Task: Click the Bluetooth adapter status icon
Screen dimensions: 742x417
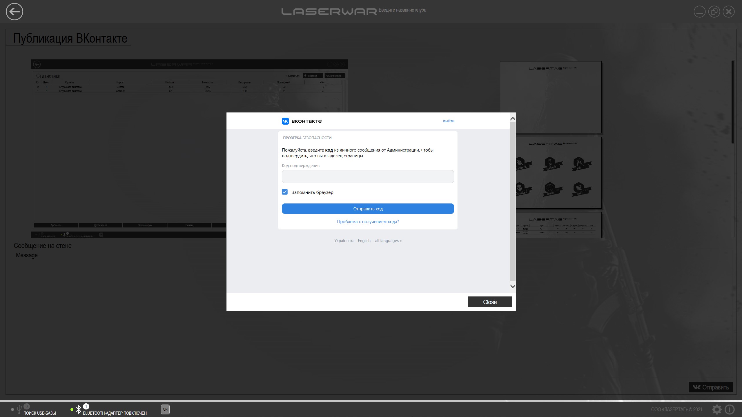Action: [79, 409]
